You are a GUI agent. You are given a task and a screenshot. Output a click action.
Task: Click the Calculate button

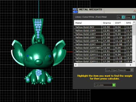coord(105,85)
